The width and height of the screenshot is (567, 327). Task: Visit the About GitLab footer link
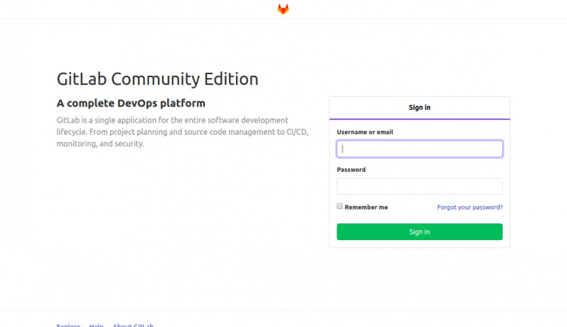point(133,325)
